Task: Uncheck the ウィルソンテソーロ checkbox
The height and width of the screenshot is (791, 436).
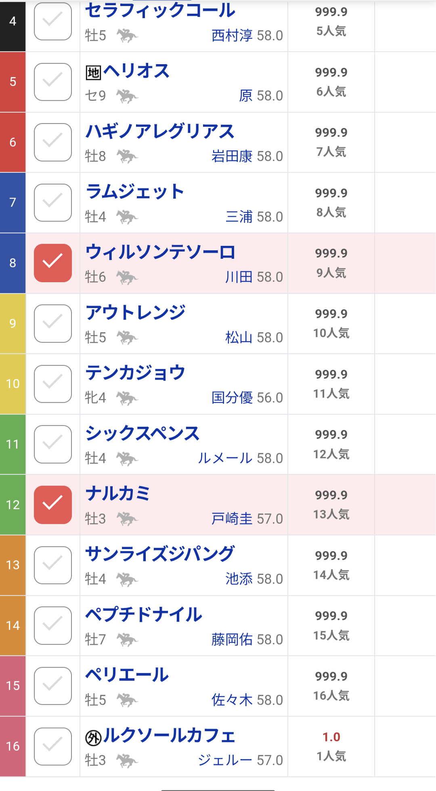Action: 53,263
